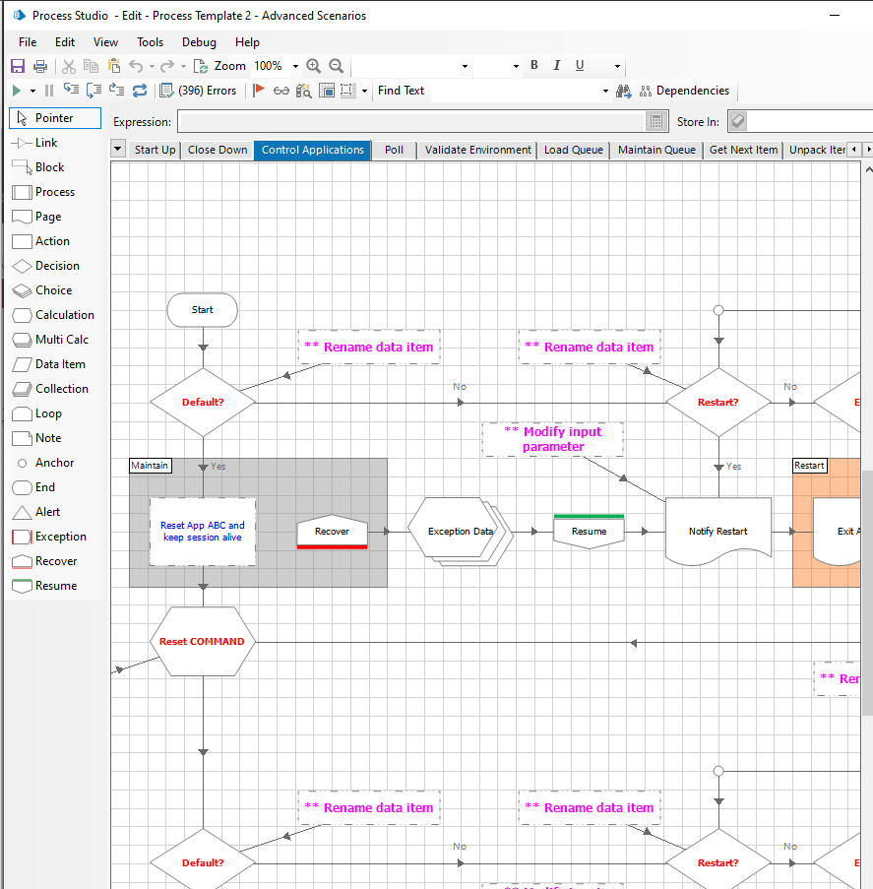Open the Zoom percentage dropdown

click(294, 66)
